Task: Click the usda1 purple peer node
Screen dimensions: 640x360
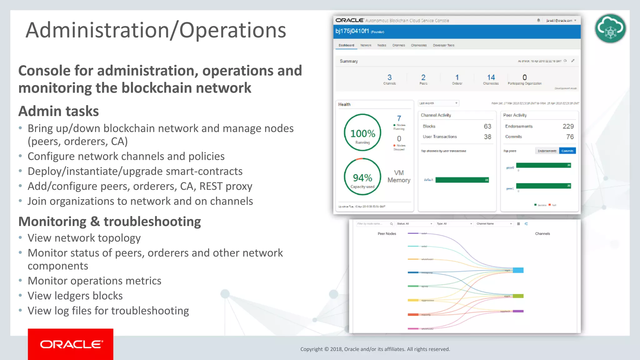Action: coord(413,233)
